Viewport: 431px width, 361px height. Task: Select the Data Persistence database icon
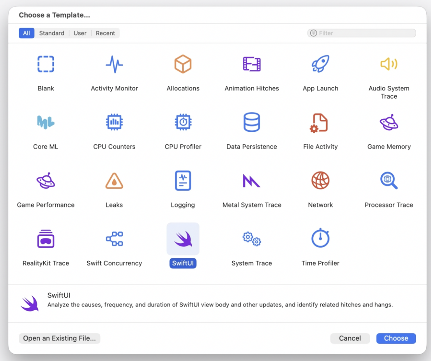(x=251, y=122)
